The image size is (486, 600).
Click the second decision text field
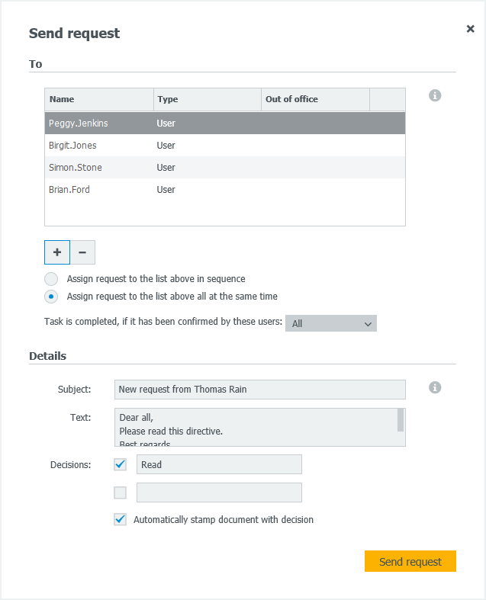pos(219,493)
